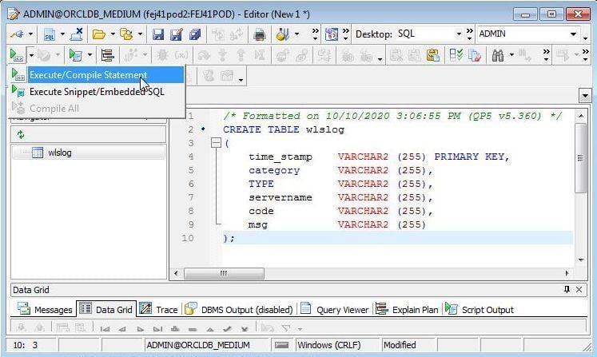This screenshot has width=597, height=357.
Task: Click the table icon beside wlslog
Action: tap(38, 153)
